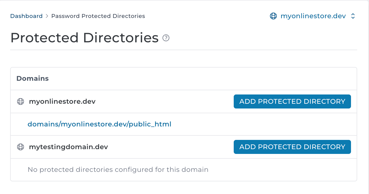Select the Password Protected Directories breadcrumb entry
Image resolution: width=369 pixels, height=194 pixels.
pyautogui.click(x=98, y=16)
